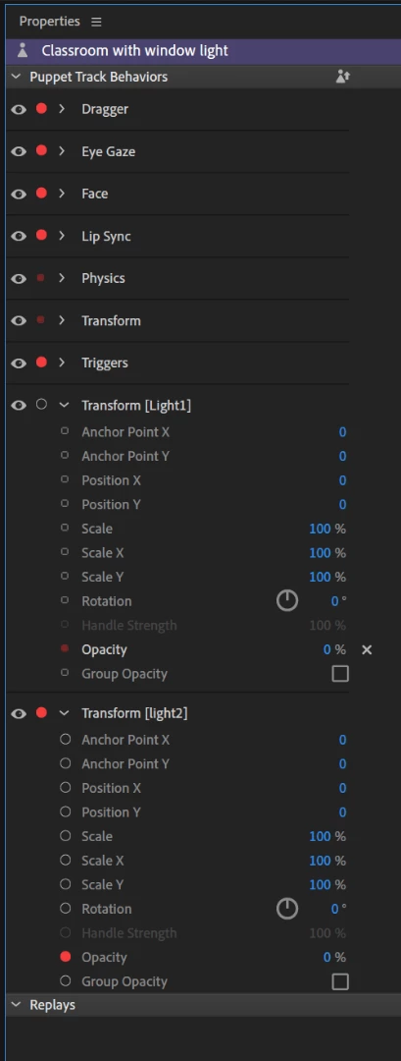Screen dimensions: 401x1061
Task: Click the Triggers behavior label
Action: (105, 363)
